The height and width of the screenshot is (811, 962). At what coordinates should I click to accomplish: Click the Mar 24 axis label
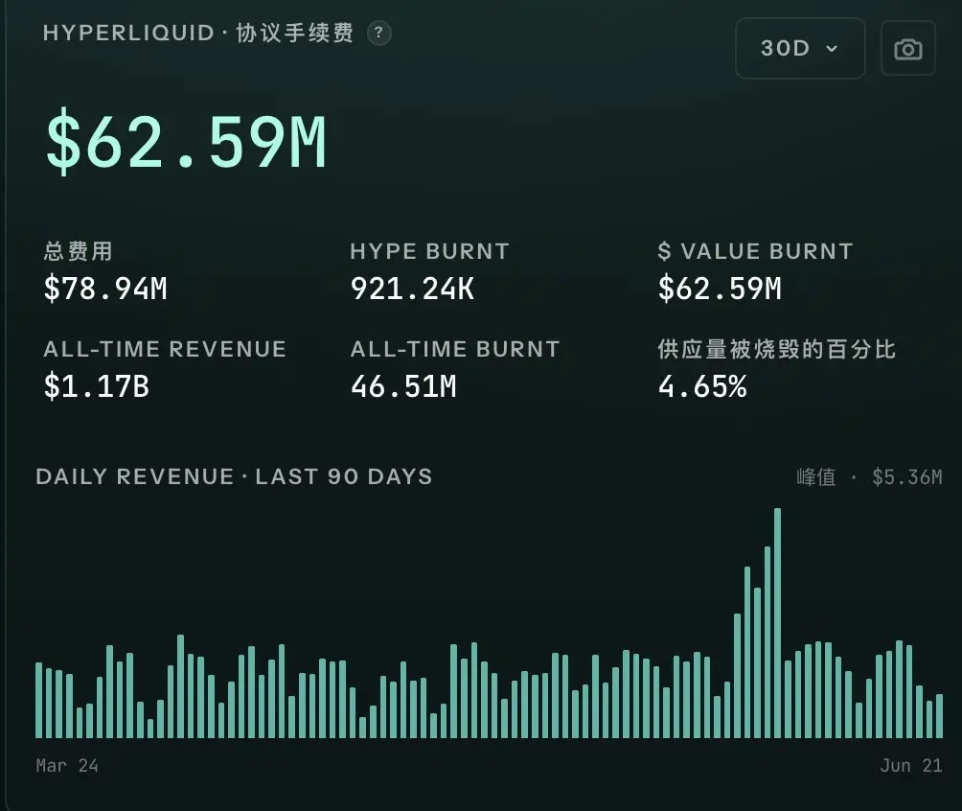67,766
